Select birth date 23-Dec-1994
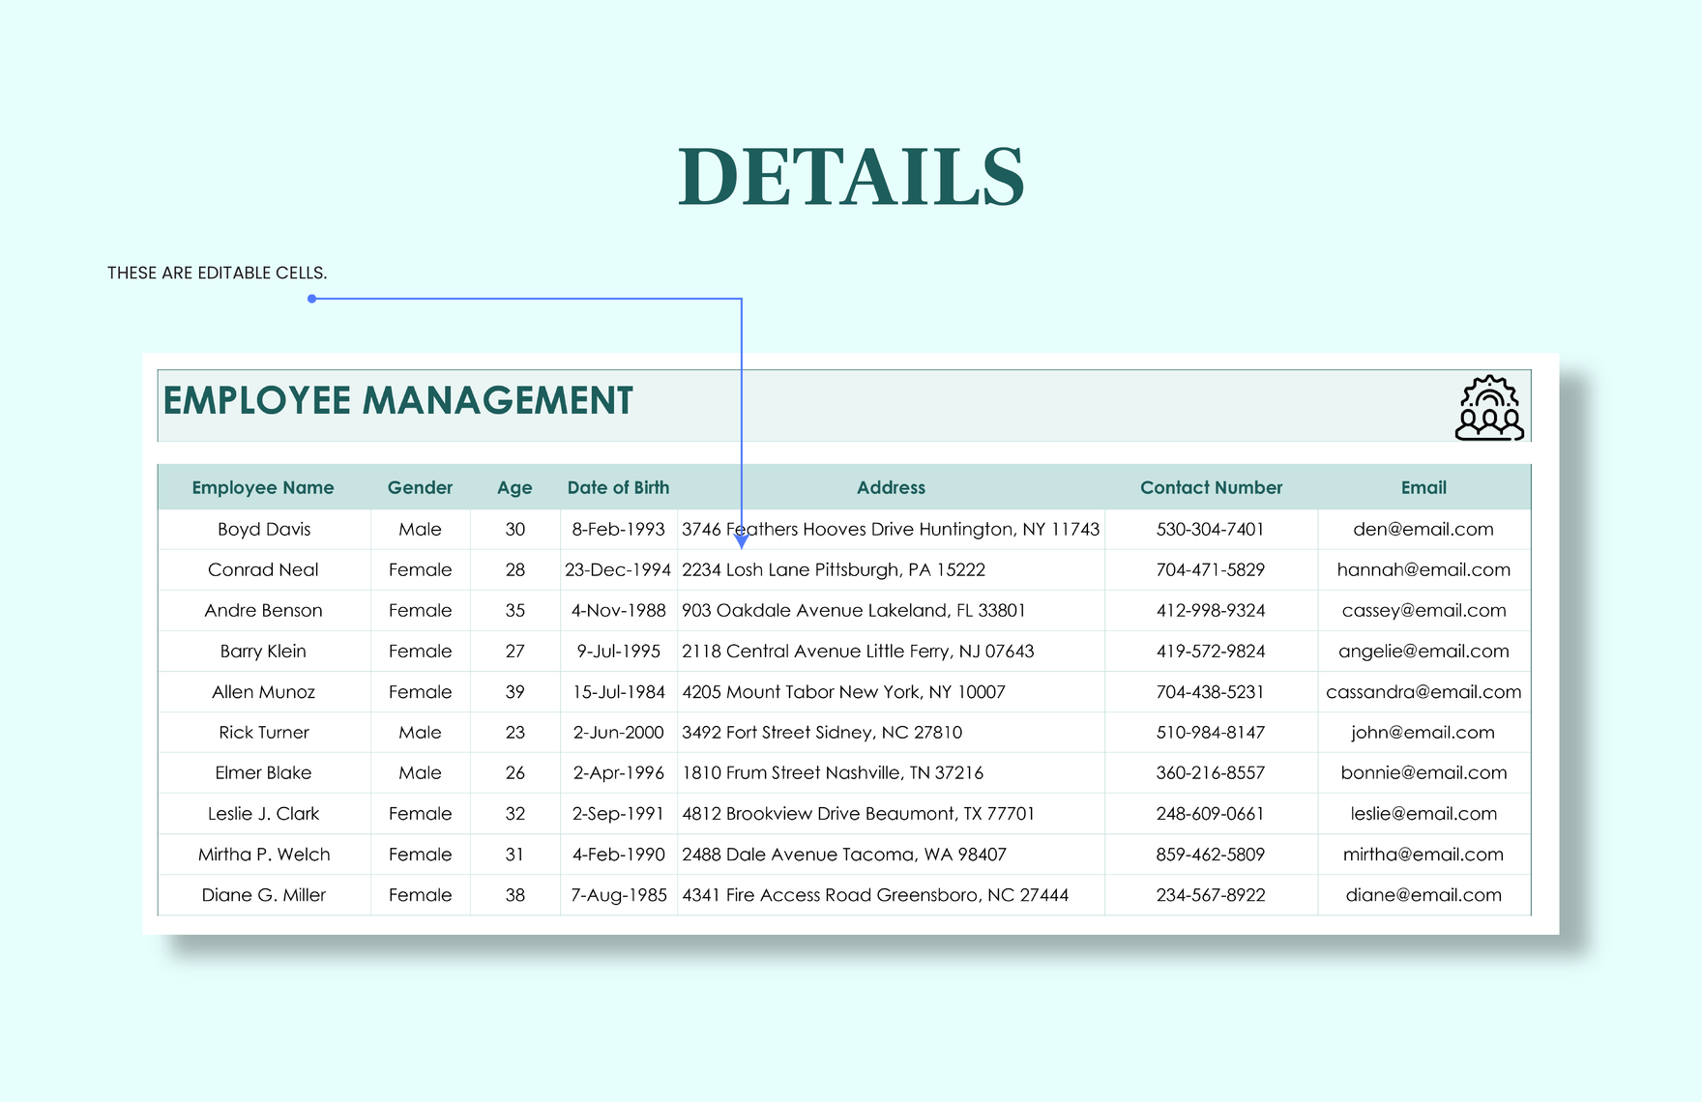The width and height of the screenshot is (1702, 1102). tap(619, 570)
